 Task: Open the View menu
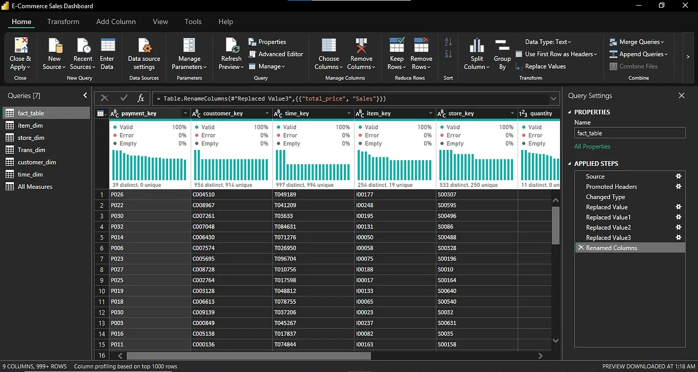pyautogui.click(x=160, y=22)
